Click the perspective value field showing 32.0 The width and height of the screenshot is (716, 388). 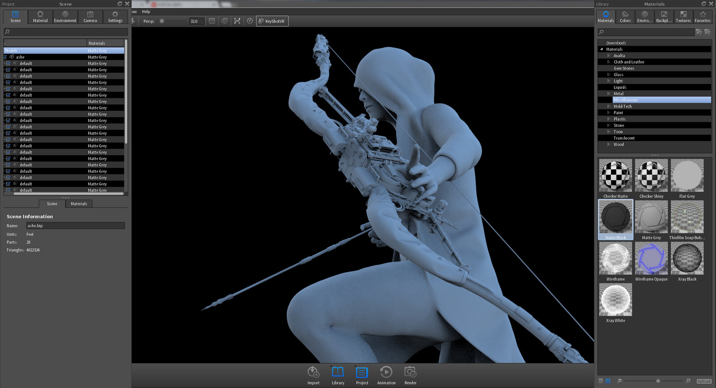196,21
